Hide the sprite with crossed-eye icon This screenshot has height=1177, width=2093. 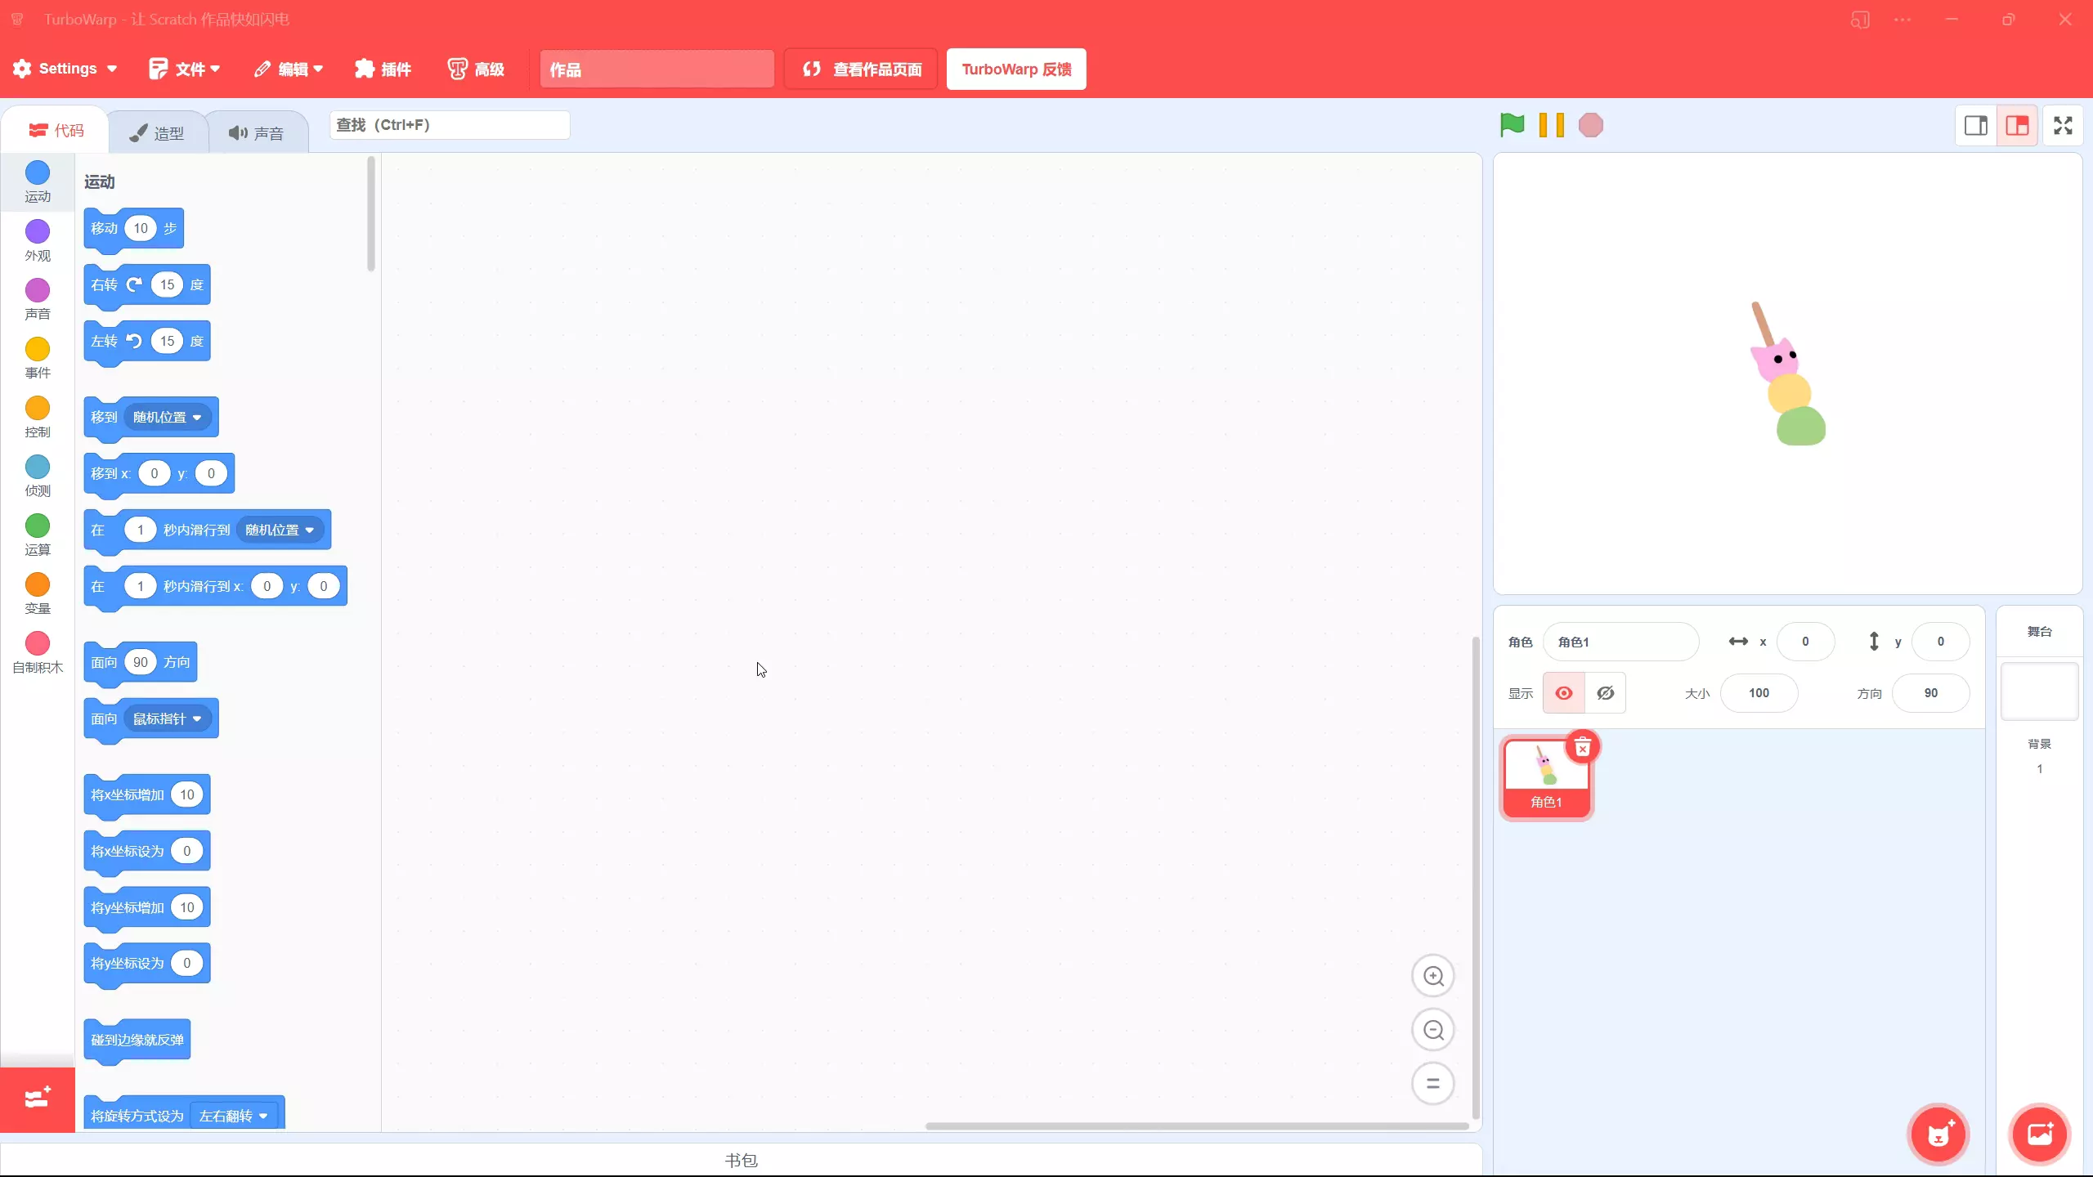pos(1605,693)
